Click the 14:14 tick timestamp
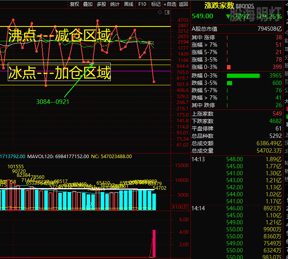Viewport: 288px width, 259px height. 198,208
